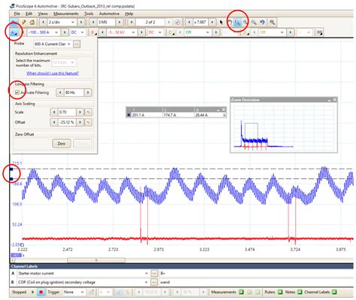356x300 pixels.
Task: Decrease the 2 s/div timebase
Action: (44, 23)
